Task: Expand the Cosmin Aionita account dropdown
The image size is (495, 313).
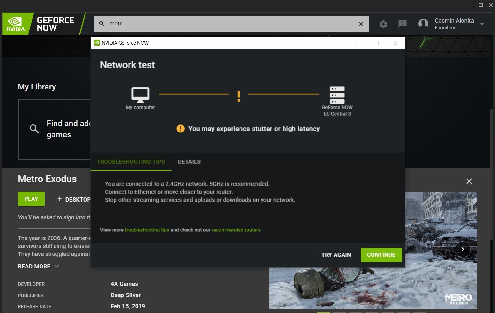Action: 482,24
